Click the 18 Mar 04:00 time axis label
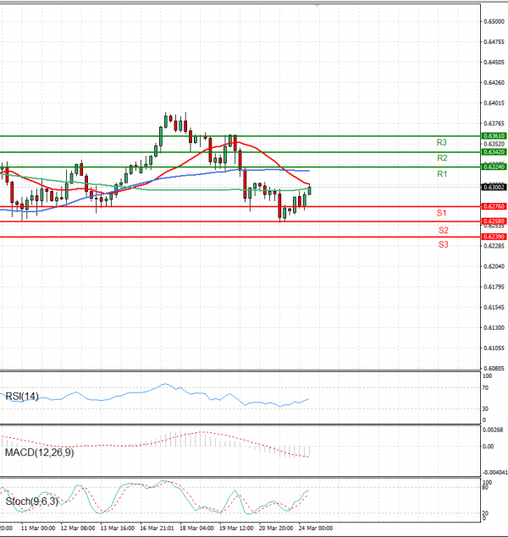The height and width of the screenshot is (537, 508). tap(197, 527)
